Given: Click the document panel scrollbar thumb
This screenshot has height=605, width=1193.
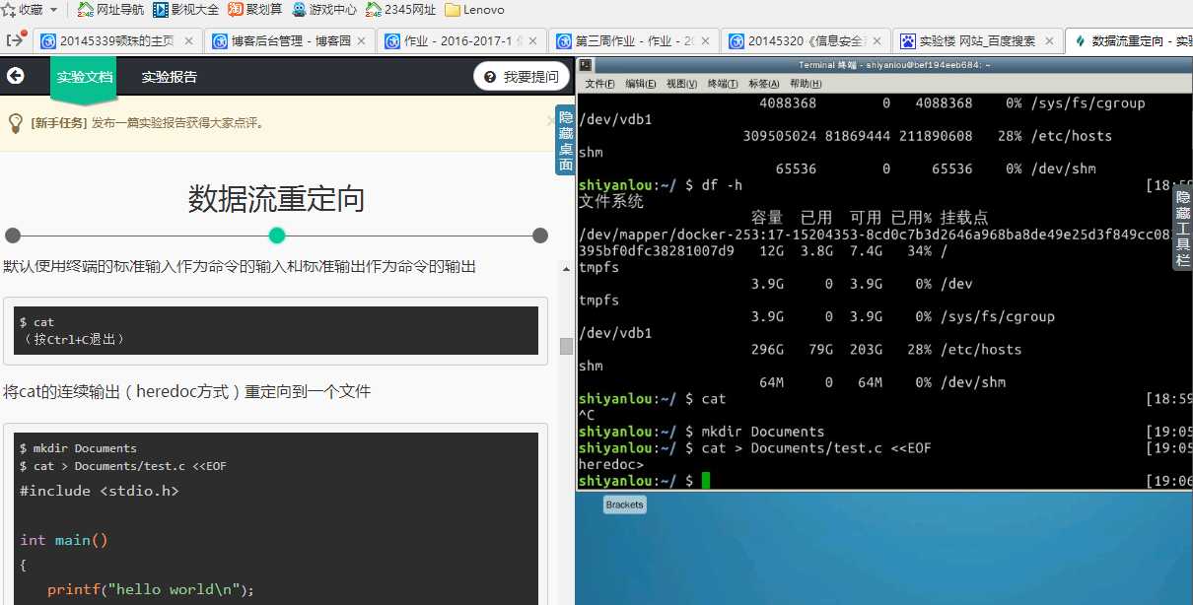Looking at the screenshot, I should [x=566, y=346].
